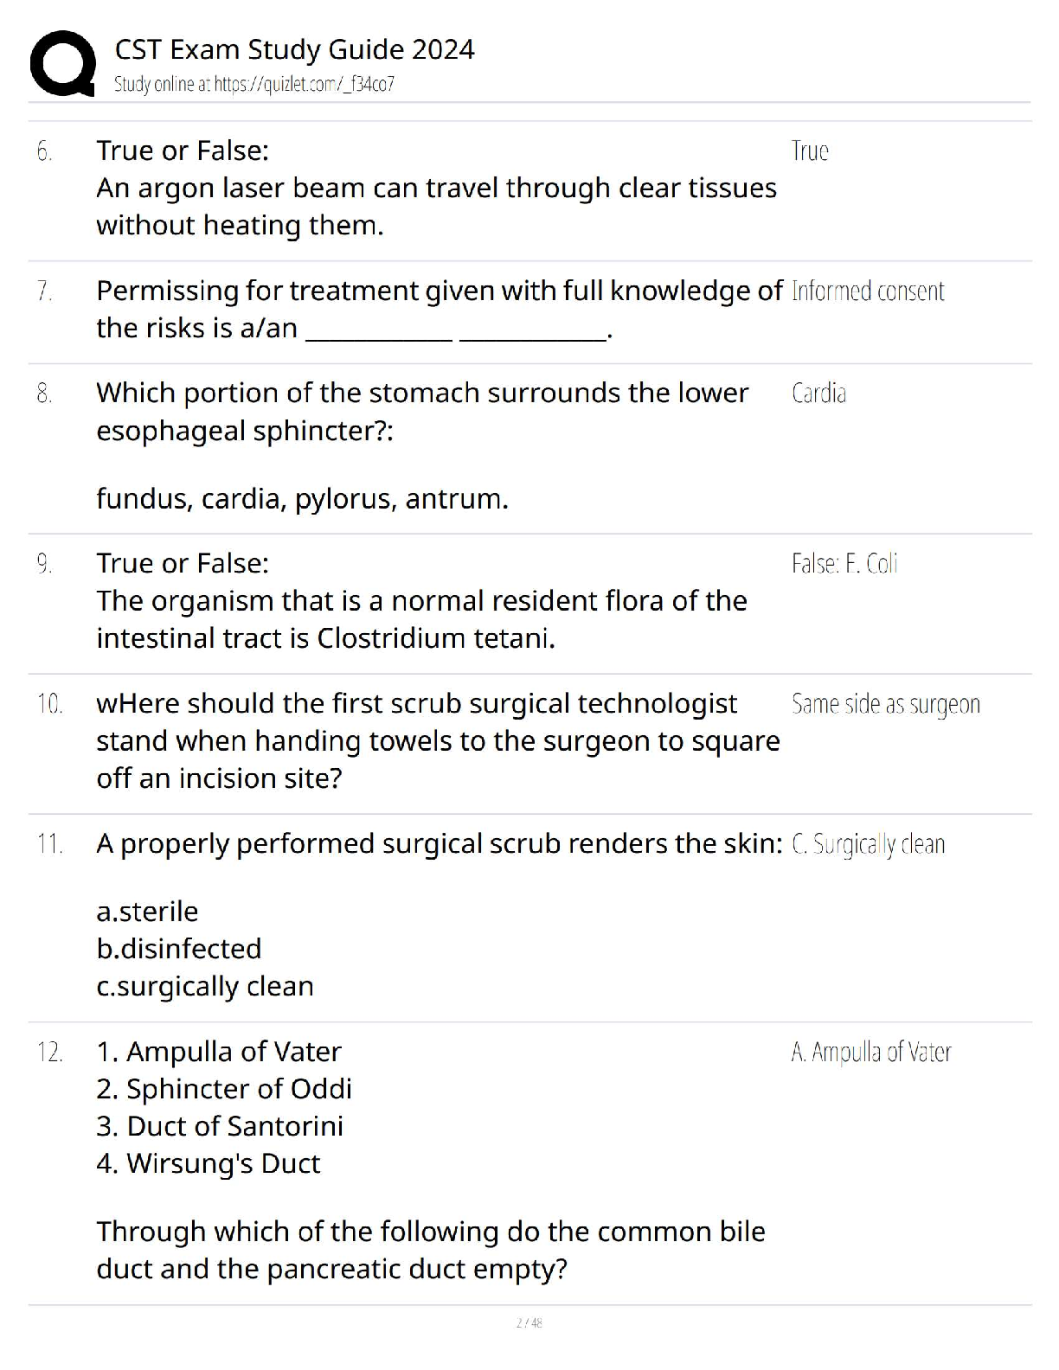The height and width of the screenshot is (1370, 1059).
Task: Click the "Same side as surgeon" answer
Action: 886,704
